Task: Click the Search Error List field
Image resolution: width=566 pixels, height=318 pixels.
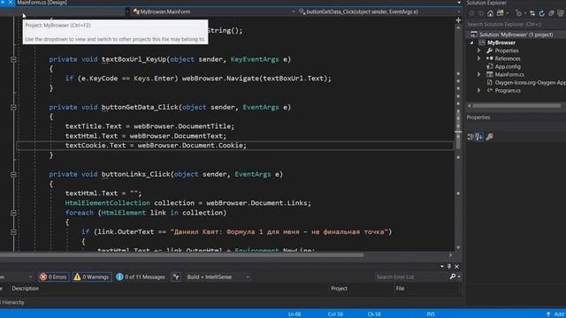Action: click(411, 276)
